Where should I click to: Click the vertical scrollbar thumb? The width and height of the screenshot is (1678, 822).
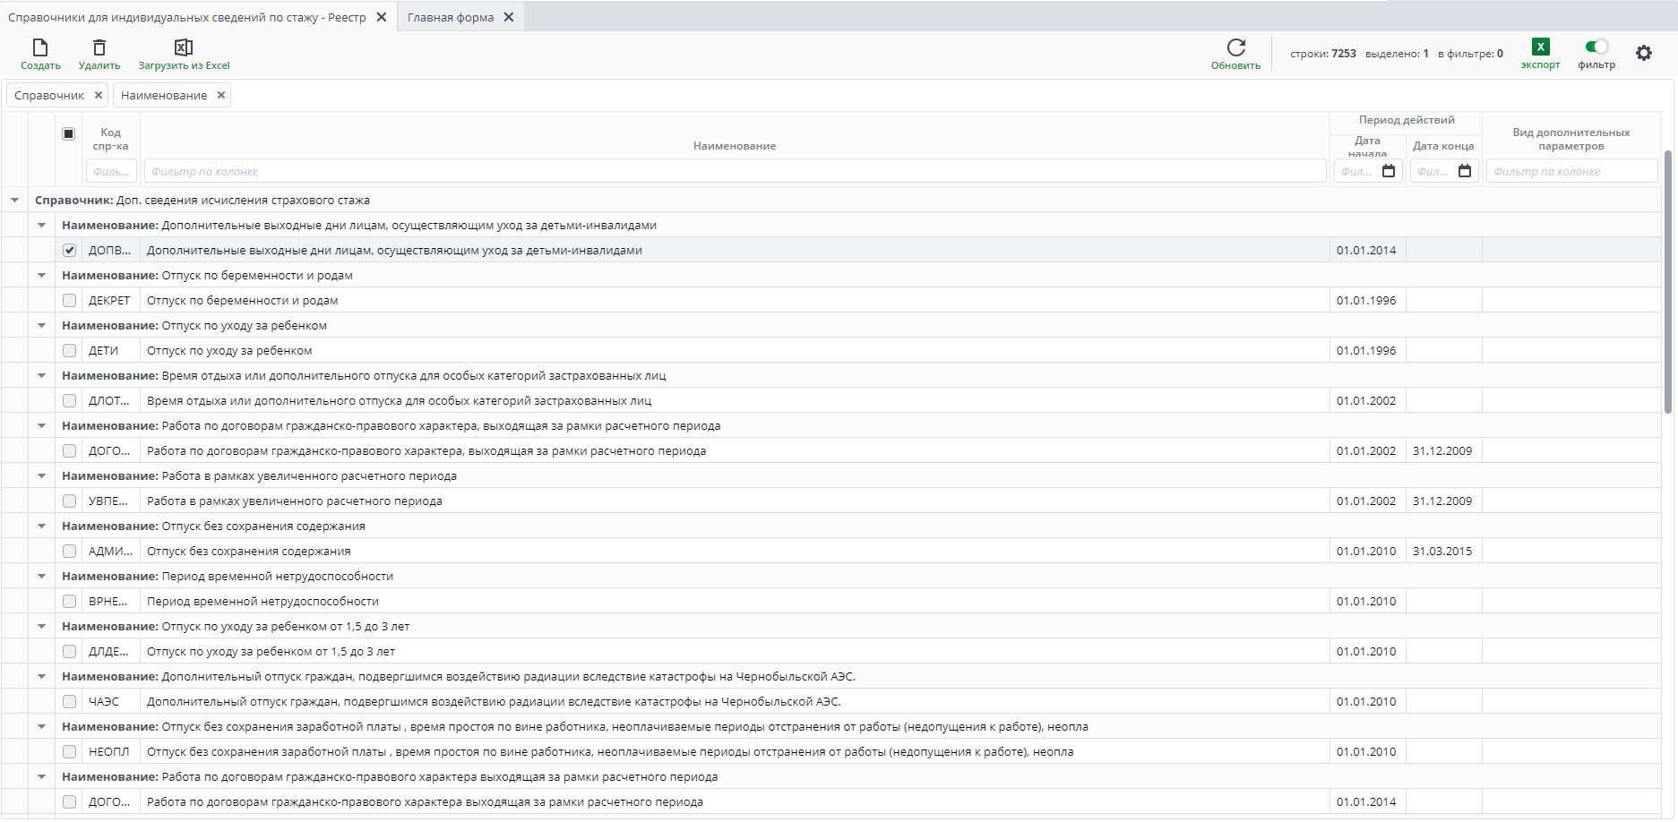[x=1667, y=282]
